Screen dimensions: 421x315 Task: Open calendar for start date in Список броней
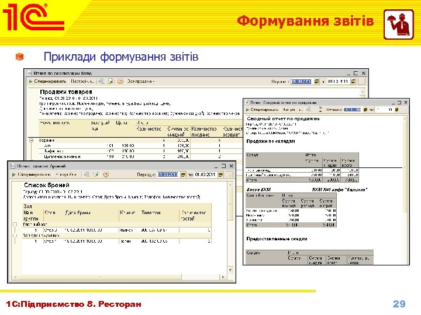tap(183, 174)
